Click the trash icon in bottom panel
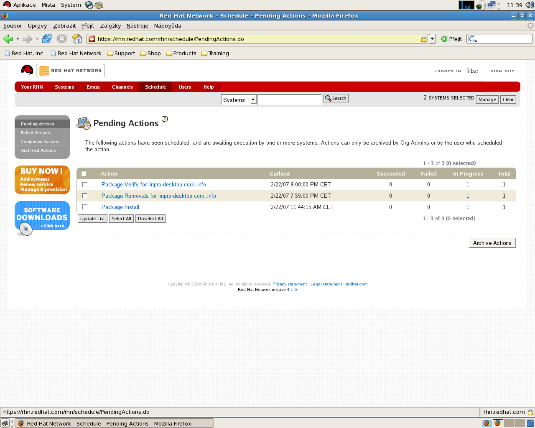The height and width of the screenshot is (428, 535). 530,423
